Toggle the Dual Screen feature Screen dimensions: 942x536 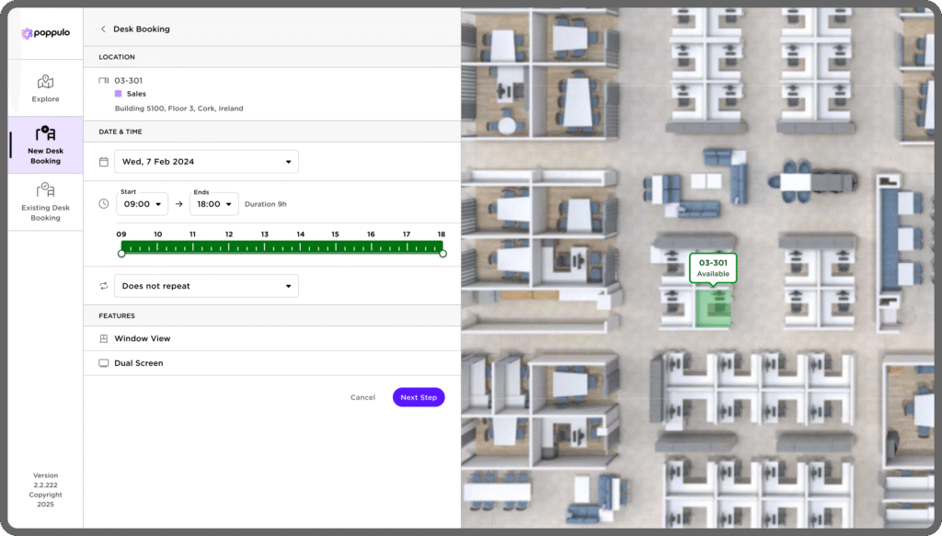138,363
